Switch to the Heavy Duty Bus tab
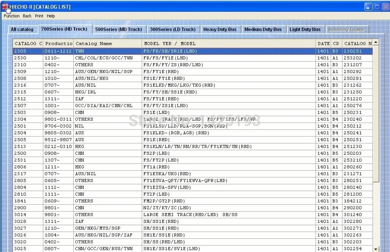This screenshot has width=390, height=252. pyautogui.click(x=220, y=29)
